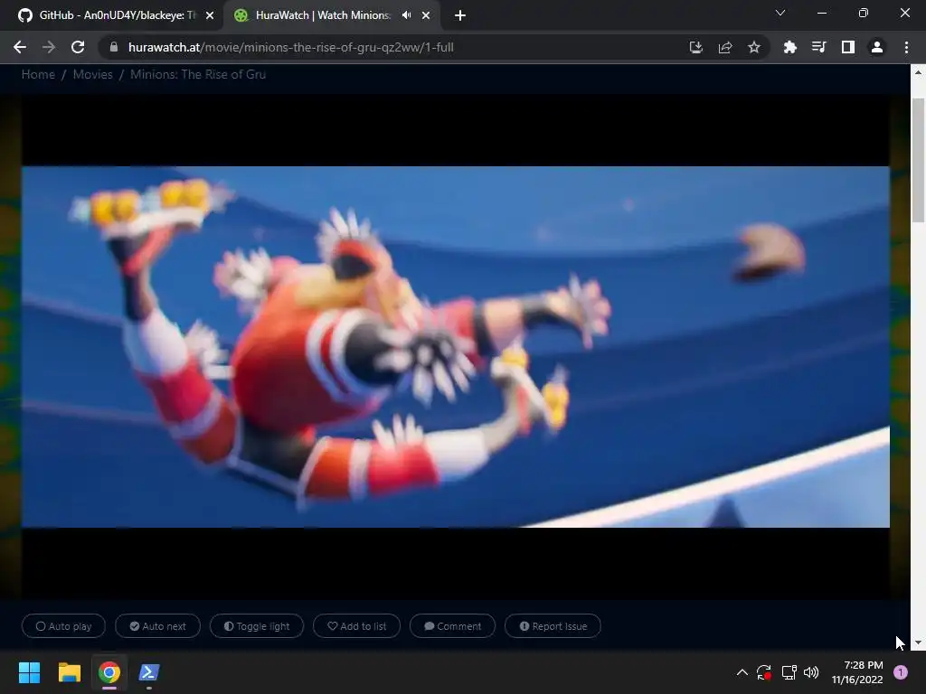Image resolution: width=926 pixels, height=694 pixels.
Task: Toggle the Auto next option
Action: pyautogui.click(x=157, y=626)
